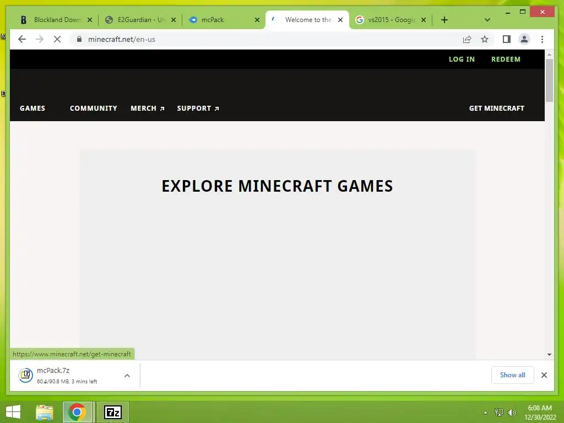Viewport: 564px width, 423px height.
Task: Expand mcPack.7z download options chevron
Action: tap(127, 376)
